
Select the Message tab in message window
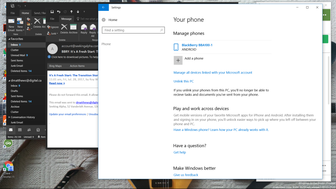point(66,19)
